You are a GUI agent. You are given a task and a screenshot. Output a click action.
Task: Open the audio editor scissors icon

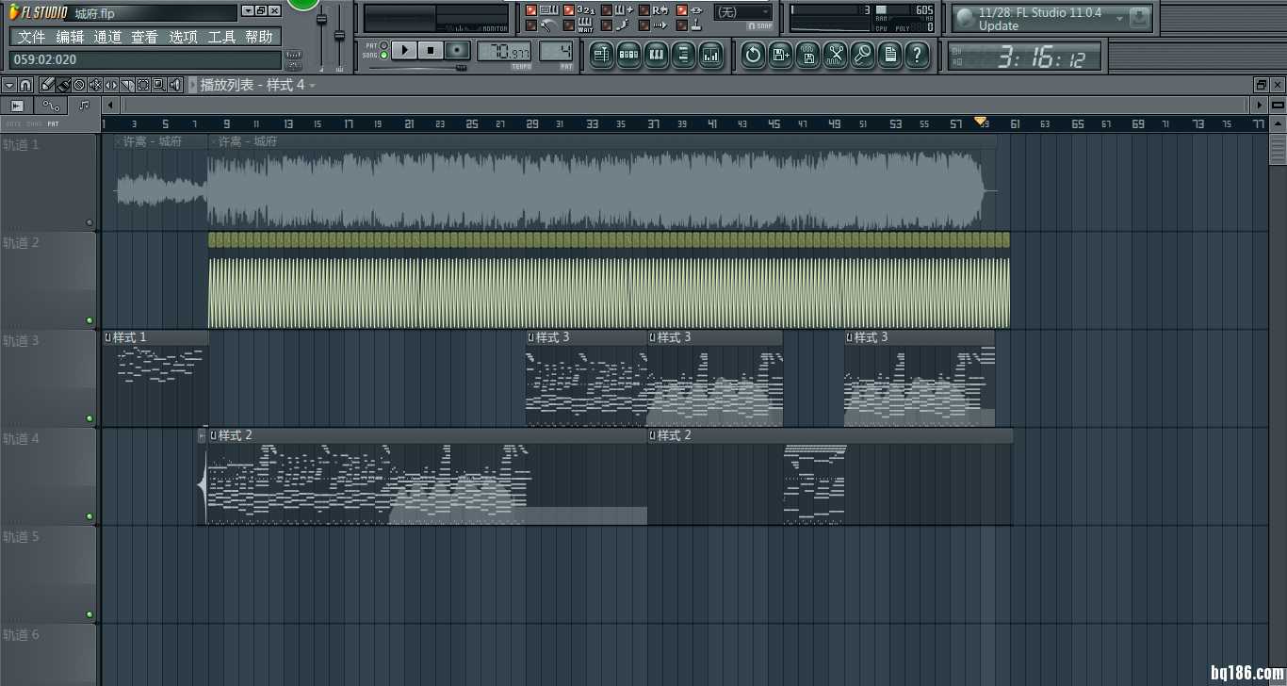[835, 55]
